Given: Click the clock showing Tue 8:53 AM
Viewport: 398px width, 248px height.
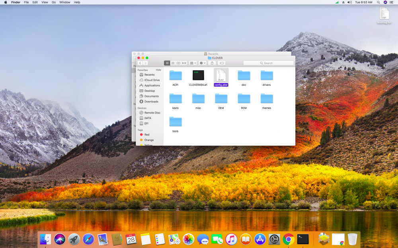Looking at the screenshot, I should click(x=363, y=2).
